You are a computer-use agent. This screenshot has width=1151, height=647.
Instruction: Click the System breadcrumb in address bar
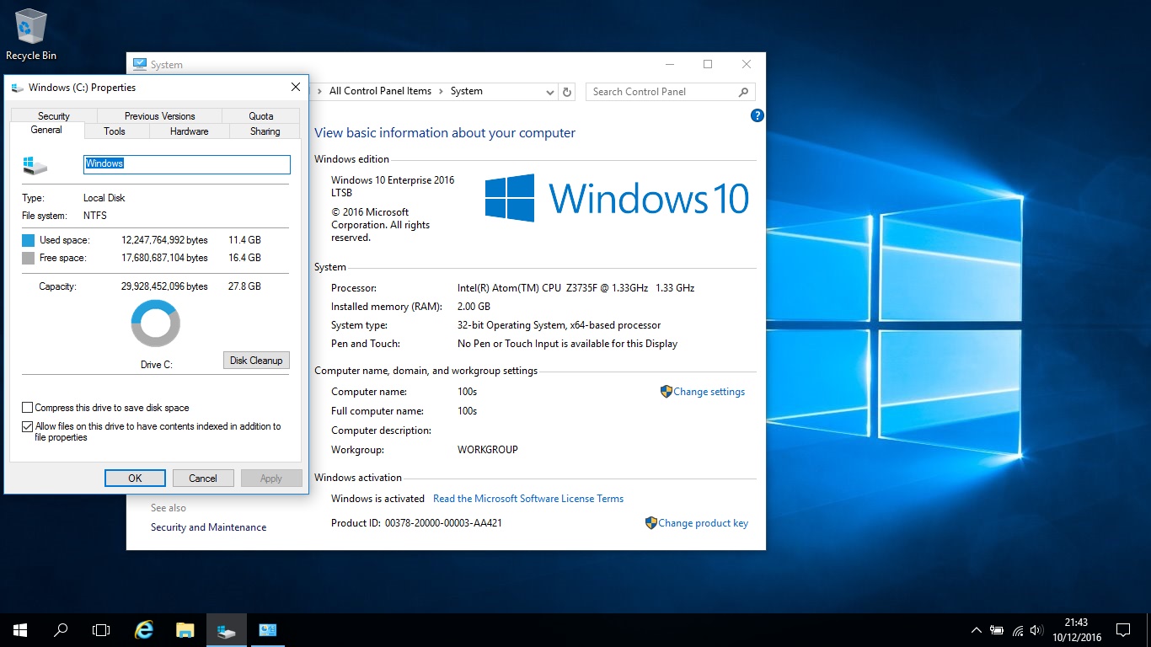click(467, 91)
